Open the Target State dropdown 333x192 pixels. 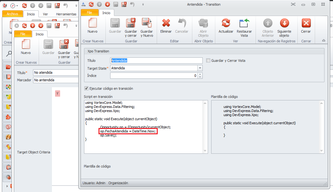click(200, 68)
